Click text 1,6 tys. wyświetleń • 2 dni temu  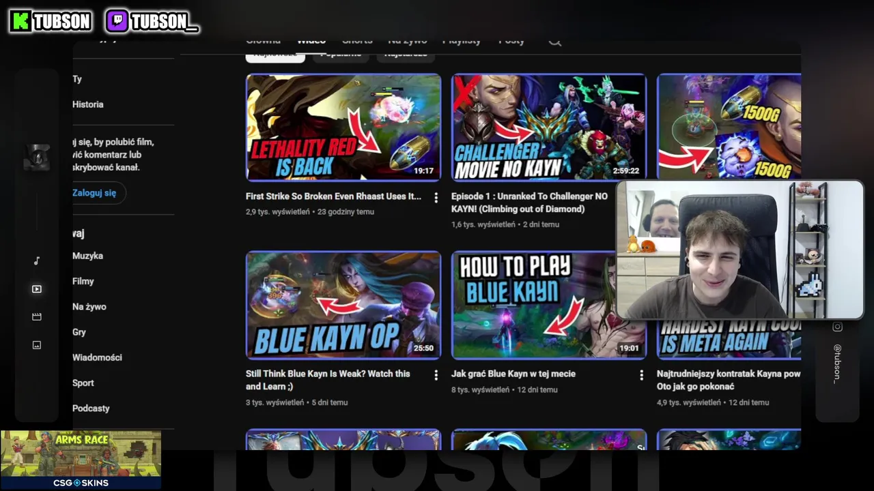[505, 224]
